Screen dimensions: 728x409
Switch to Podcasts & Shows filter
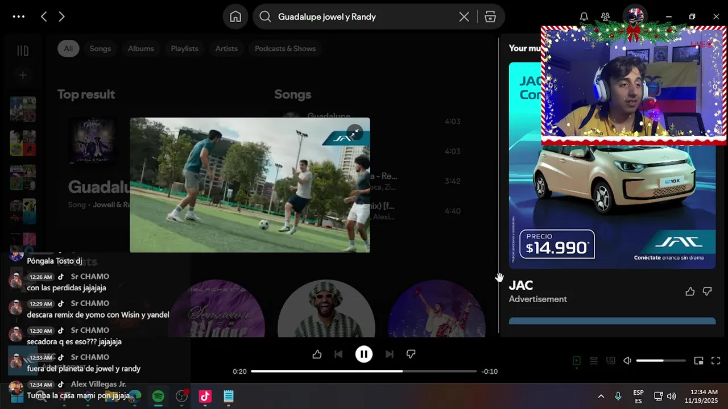[285, 48]
